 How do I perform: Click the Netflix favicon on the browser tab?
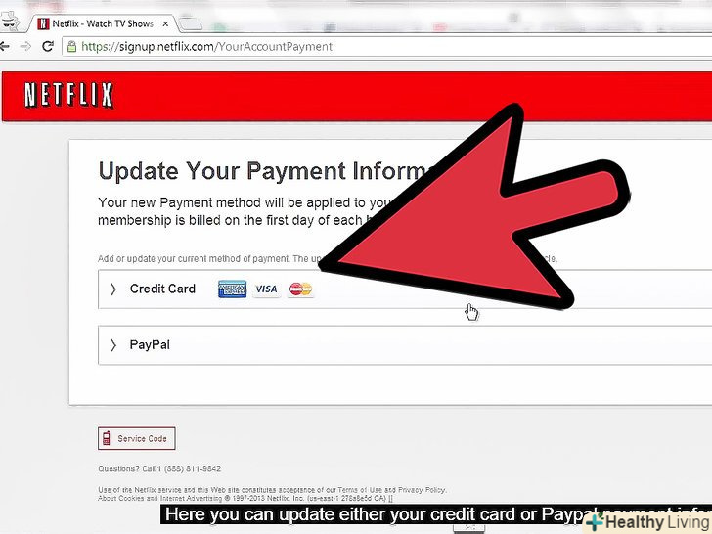tap(43, 23)
